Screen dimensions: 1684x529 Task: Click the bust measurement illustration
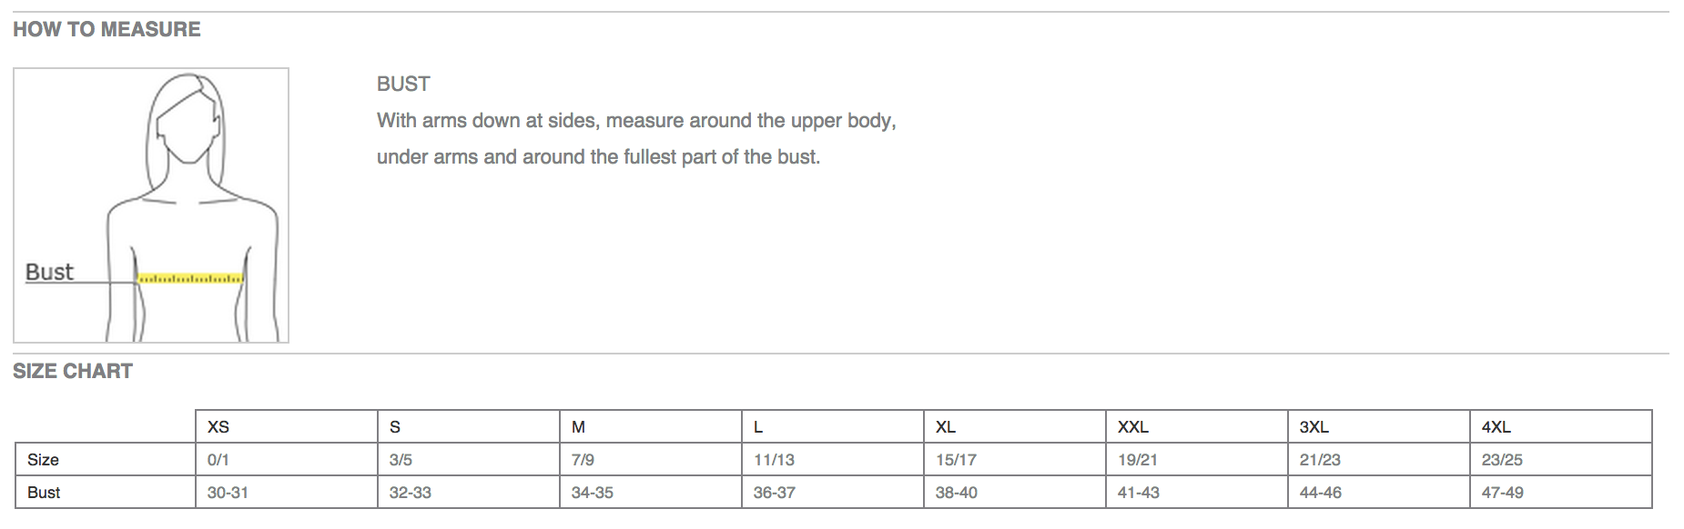(x=151, y=205)
